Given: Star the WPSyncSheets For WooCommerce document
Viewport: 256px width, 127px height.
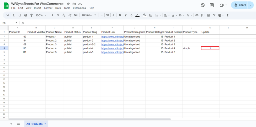Looking at the screenshot, I should (68, 4).
